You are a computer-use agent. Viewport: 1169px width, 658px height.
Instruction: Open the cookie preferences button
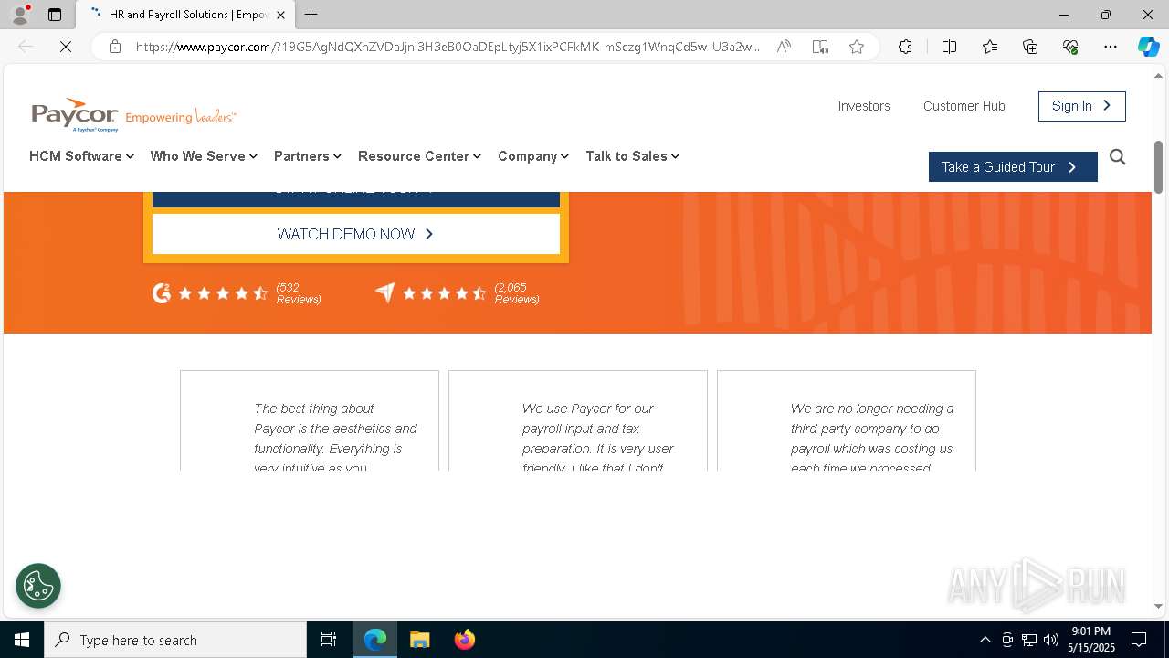pos(38,586)
